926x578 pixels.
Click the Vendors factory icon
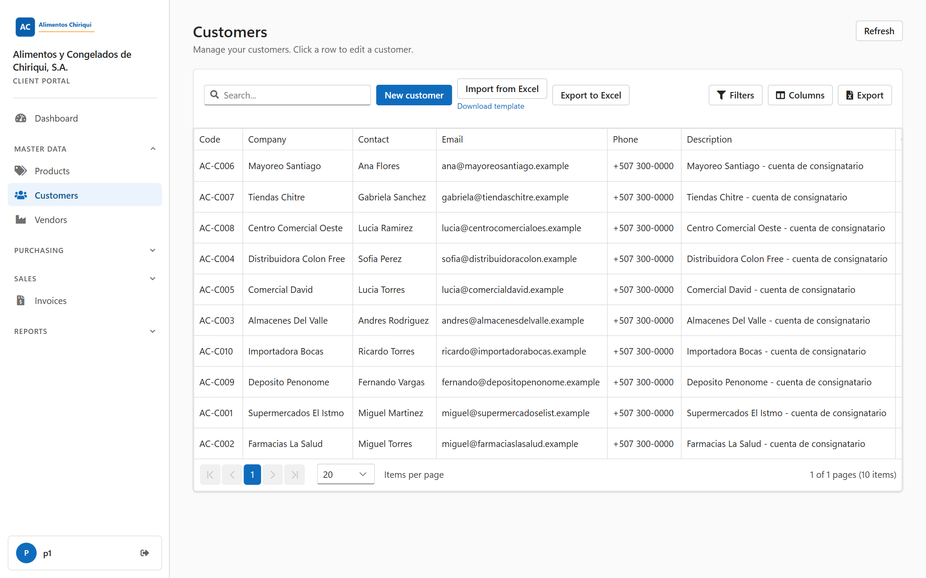coord(21,220)
